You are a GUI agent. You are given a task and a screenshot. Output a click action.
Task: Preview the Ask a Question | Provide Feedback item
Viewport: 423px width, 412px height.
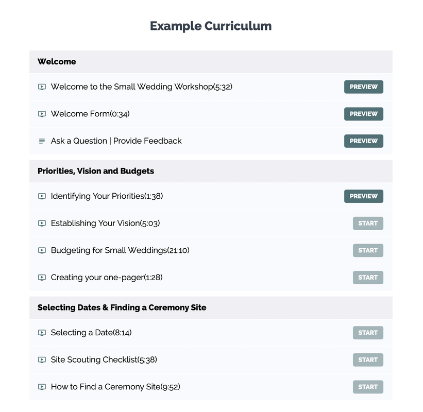[363, 141]
